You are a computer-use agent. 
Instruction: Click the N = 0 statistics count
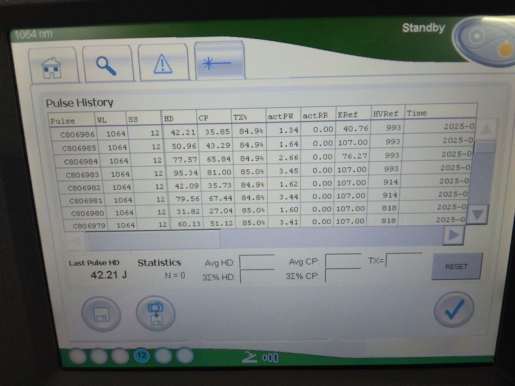click(x=174, y=275)
